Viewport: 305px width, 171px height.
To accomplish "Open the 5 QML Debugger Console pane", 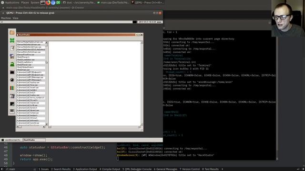I will (x=137, y=169).
